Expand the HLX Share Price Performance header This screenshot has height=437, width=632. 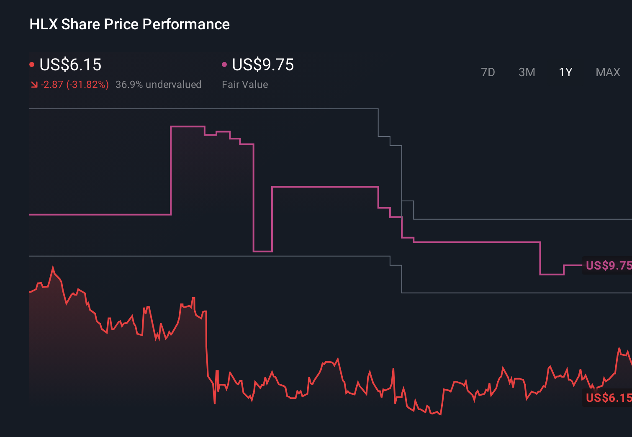pos(129,24)
